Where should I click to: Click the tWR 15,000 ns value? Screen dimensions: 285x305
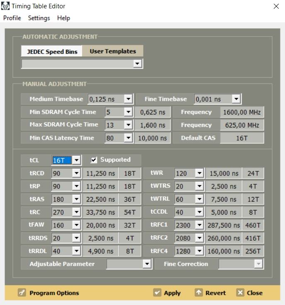[x=224, y=173]
